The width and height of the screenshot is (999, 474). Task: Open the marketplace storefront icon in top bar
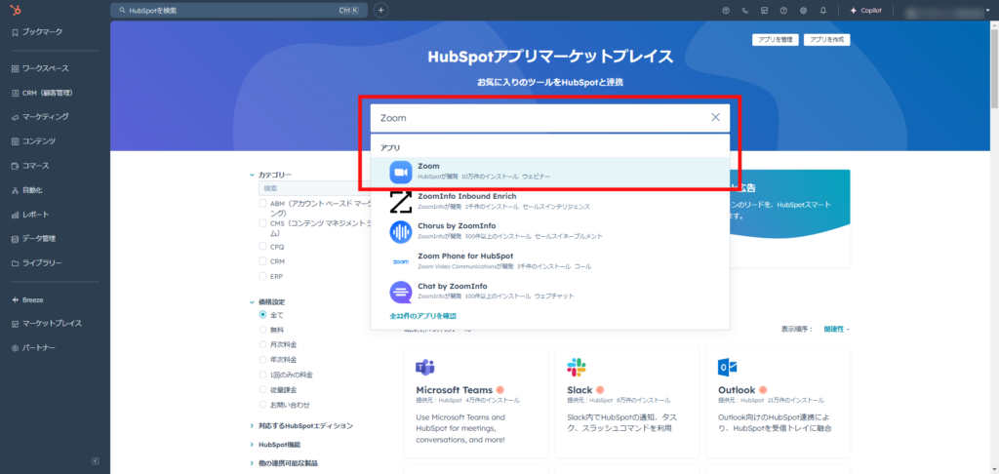pyautogui.click(x=765, y=10)
